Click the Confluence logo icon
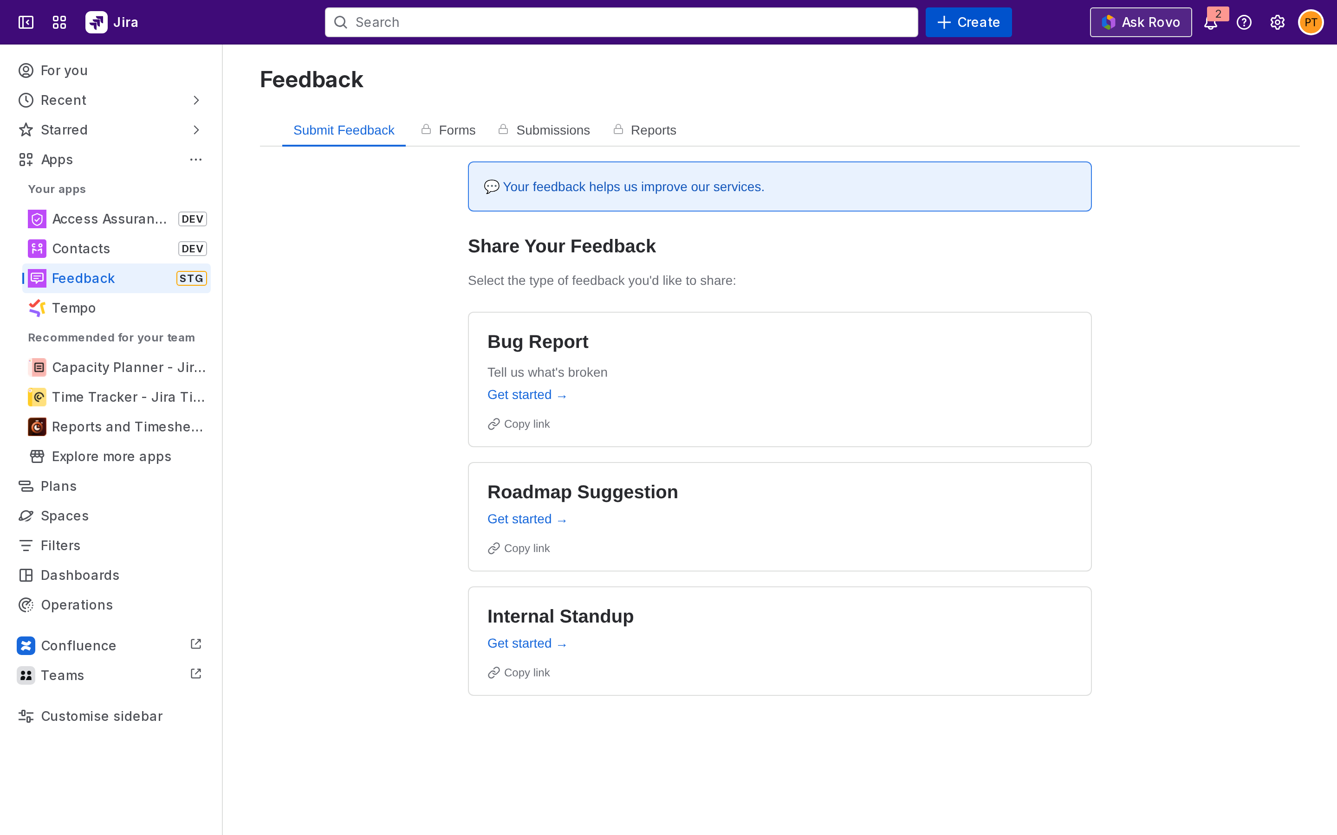1337x835 pixels. pyautogui.click(x=26, y=646)
